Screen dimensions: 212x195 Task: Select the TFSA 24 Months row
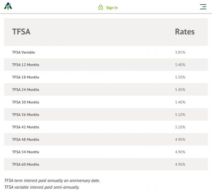point(26,90)
